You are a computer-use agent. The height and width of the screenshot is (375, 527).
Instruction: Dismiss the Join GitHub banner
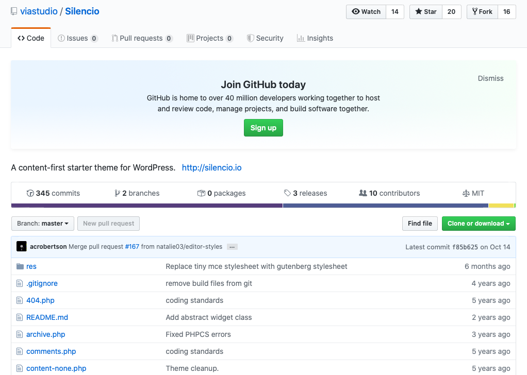pyautogui.click(x=491, y=79)
